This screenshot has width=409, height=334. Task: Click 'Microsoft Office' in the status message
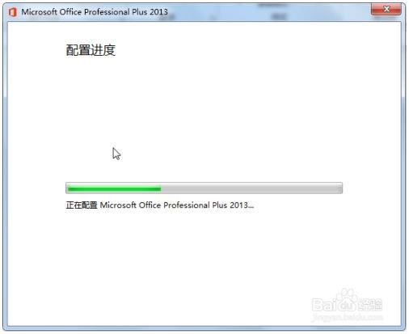point(130,205)
